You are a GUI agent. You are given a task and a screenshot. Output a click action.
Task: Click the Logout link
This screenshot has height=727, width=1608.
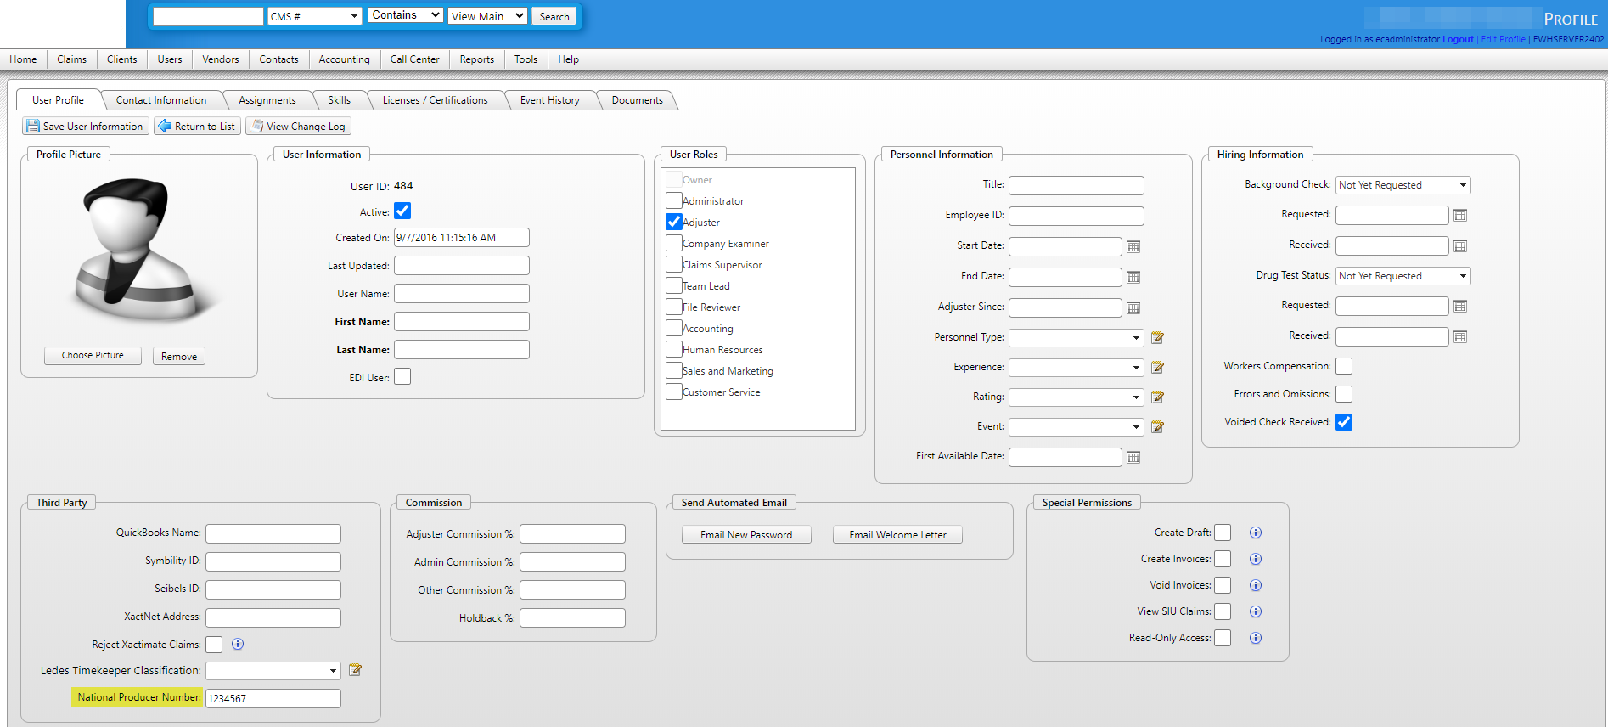pos(1458,39)
